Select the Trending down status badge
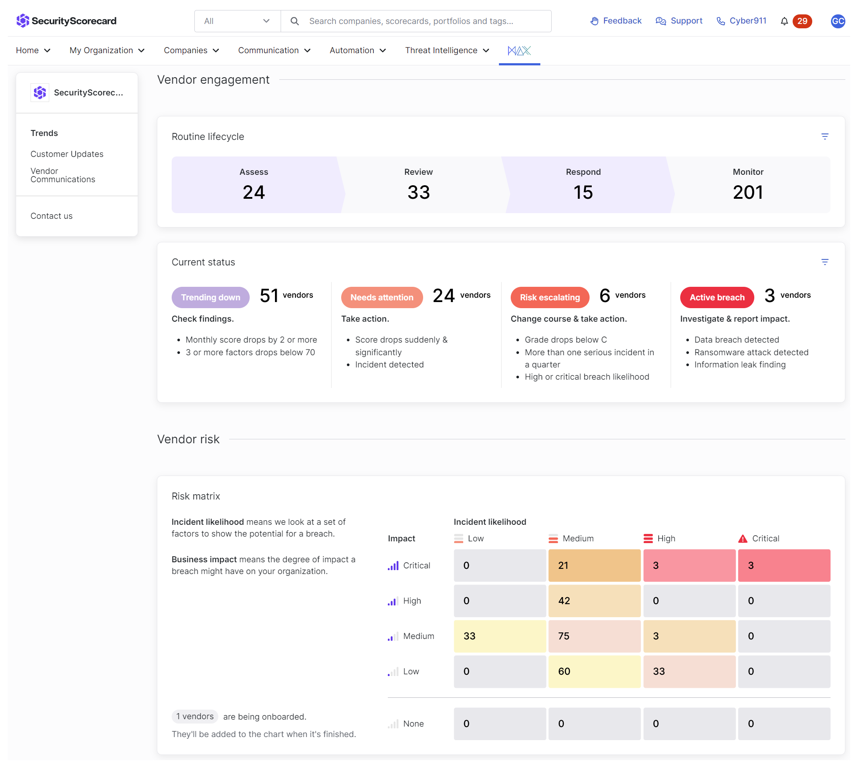 pyautogui.click(x=210, y=297)
